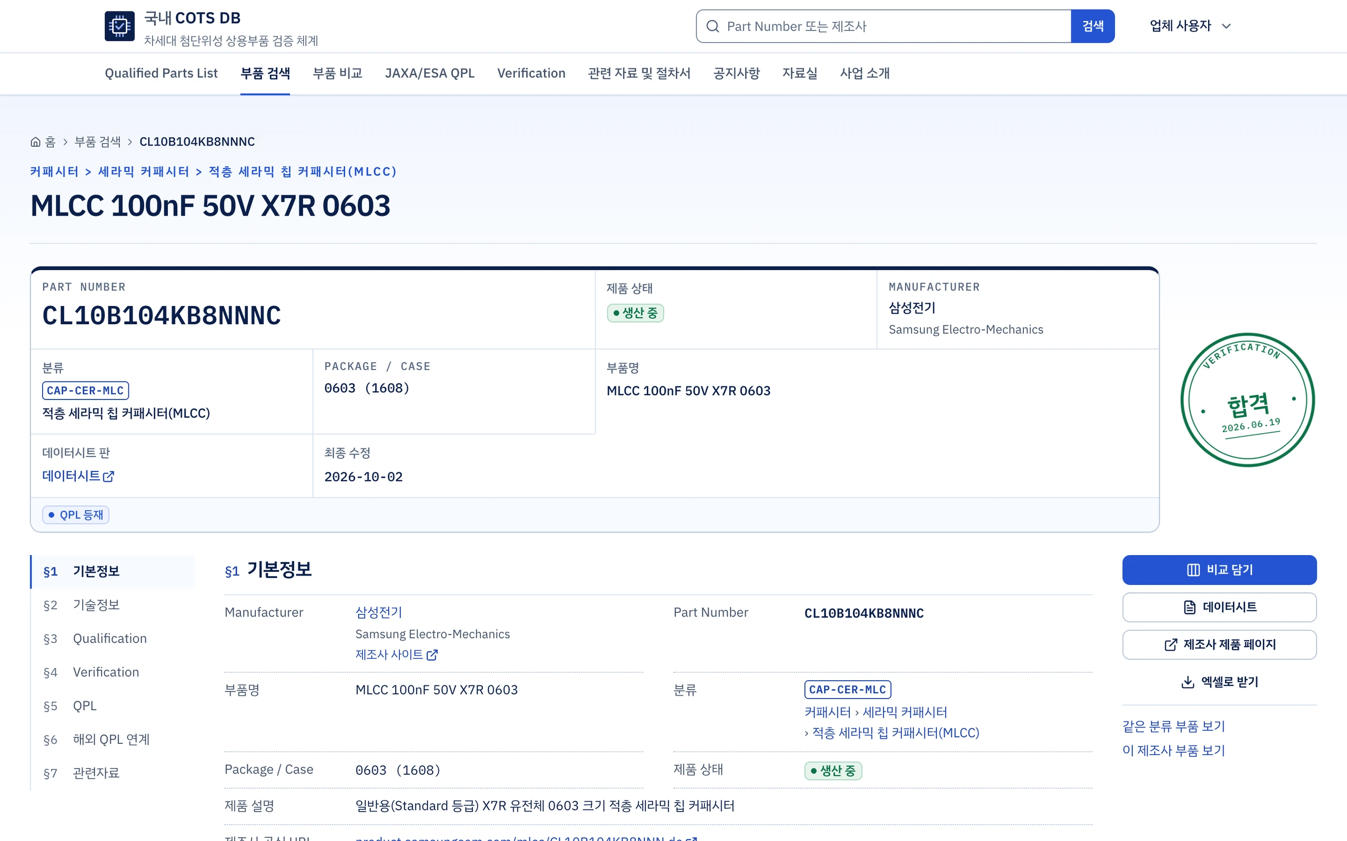Viewport: 1347px width, 841px height.
Task: Click the QPL 등재 badge
Action: click(x=76, y=515)
